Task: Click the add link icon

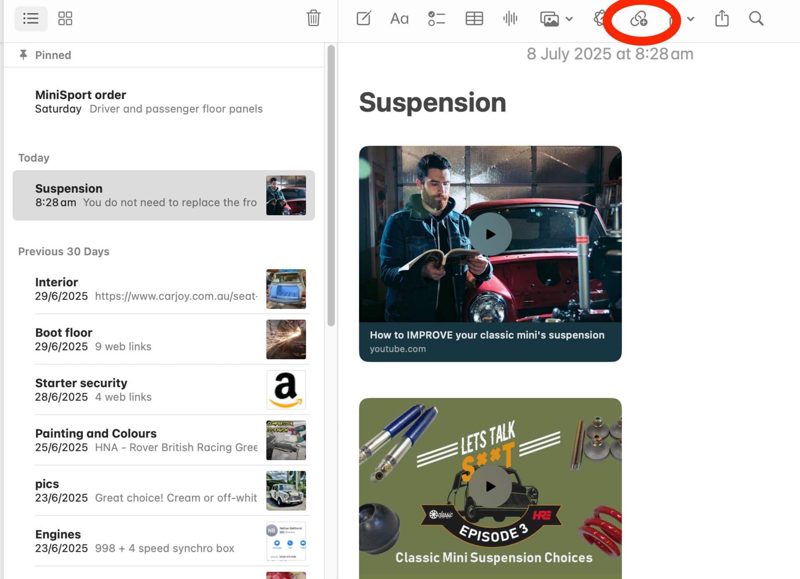Action: [x=638, y=19]
